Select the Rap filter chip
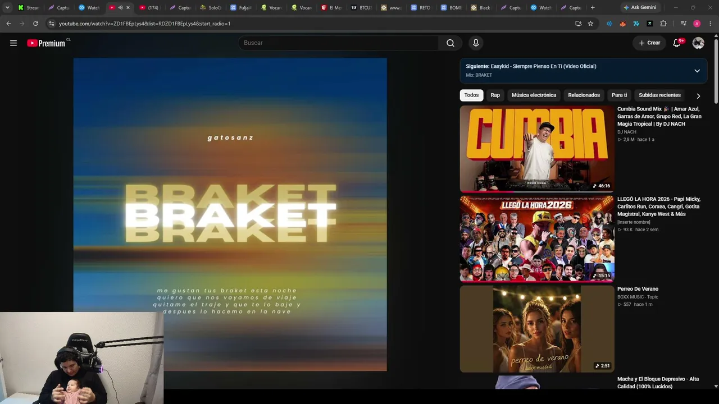This screenshot has height=404, width=719. (495, 95)
